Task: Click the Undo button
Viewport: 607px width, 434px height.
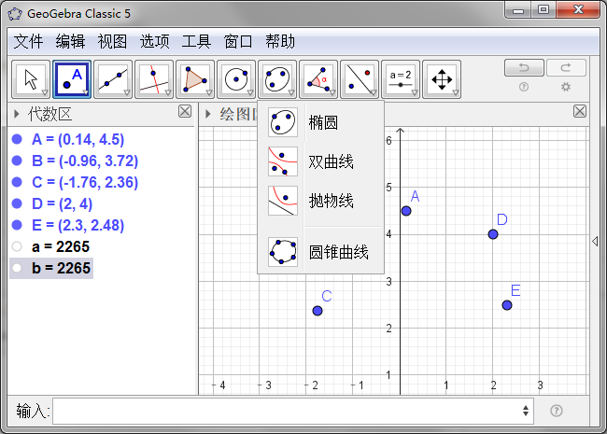Action: pyautogui.click(x=524, y=68)
